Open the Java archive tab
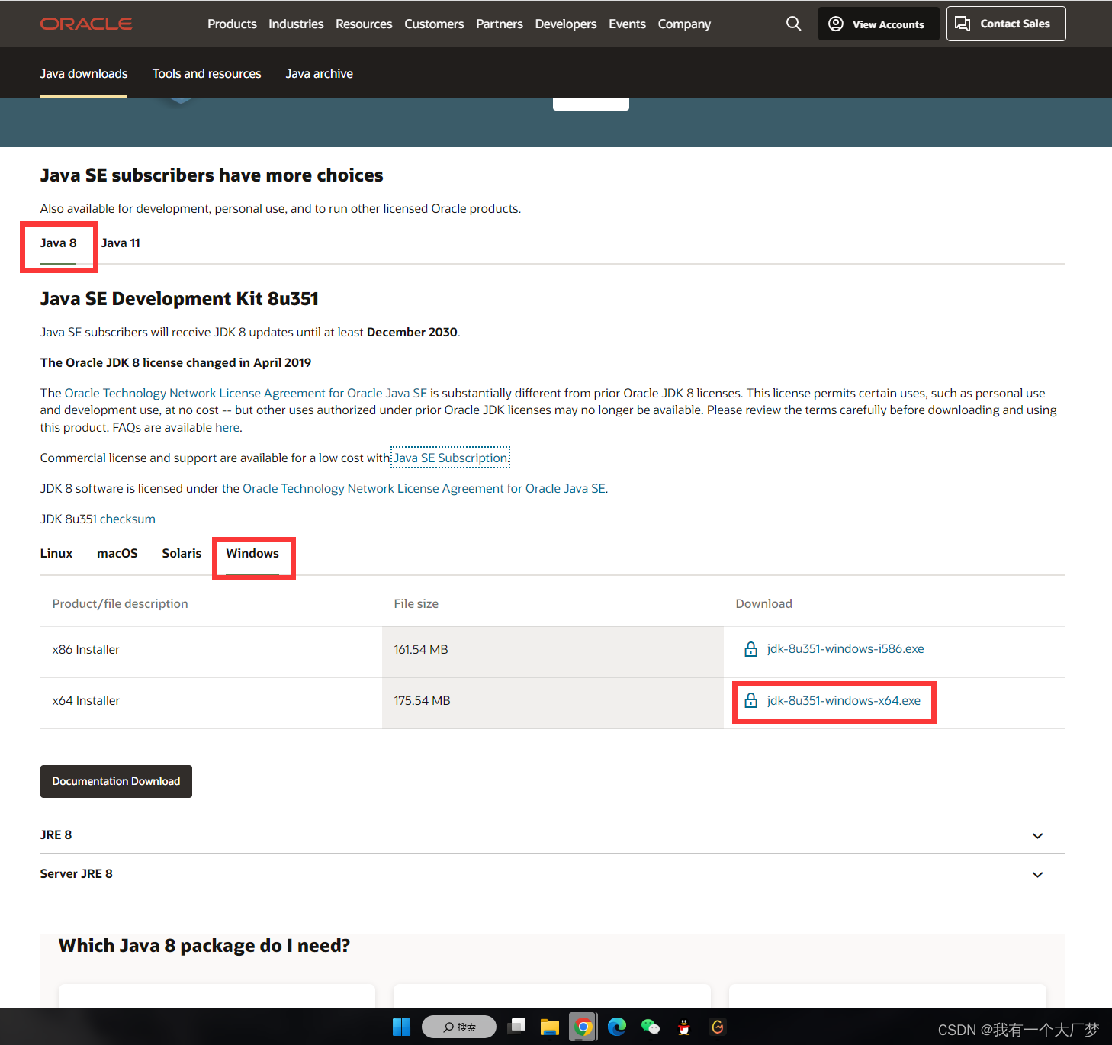The width and height of the screenshot is (1112, 1045). click(x=319, y=73)
